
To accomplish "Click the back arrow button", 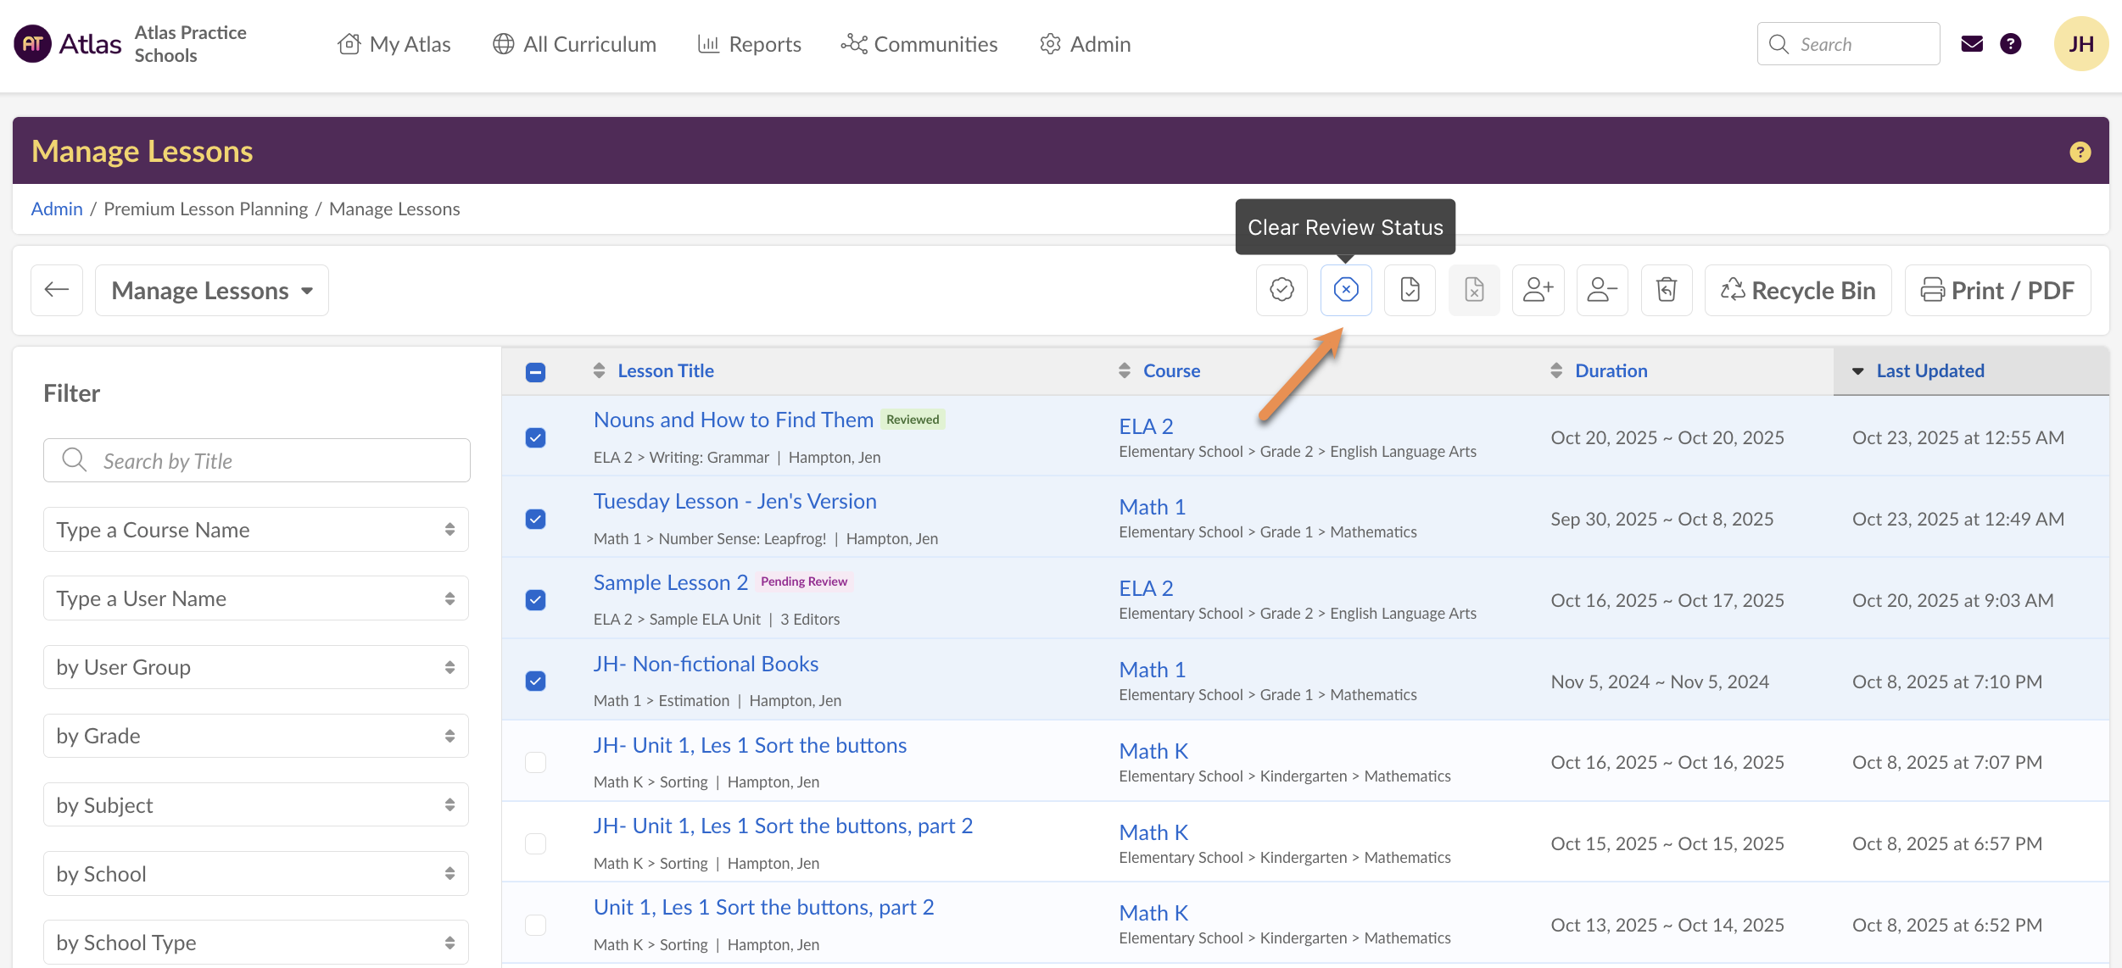I will [57, 290].
